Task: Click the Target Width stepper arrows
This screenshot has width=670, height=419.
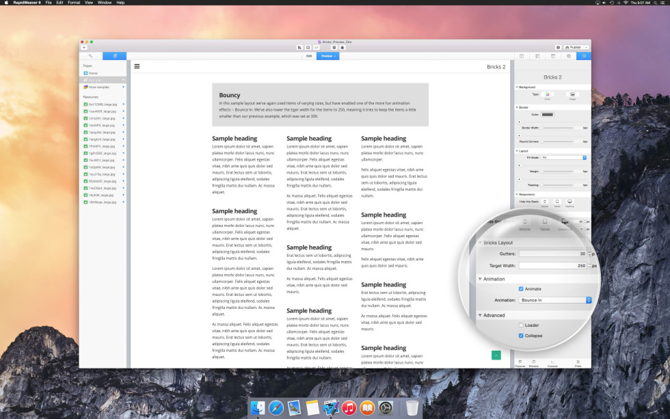Action: pyautogui.click(x=589, y=266)
